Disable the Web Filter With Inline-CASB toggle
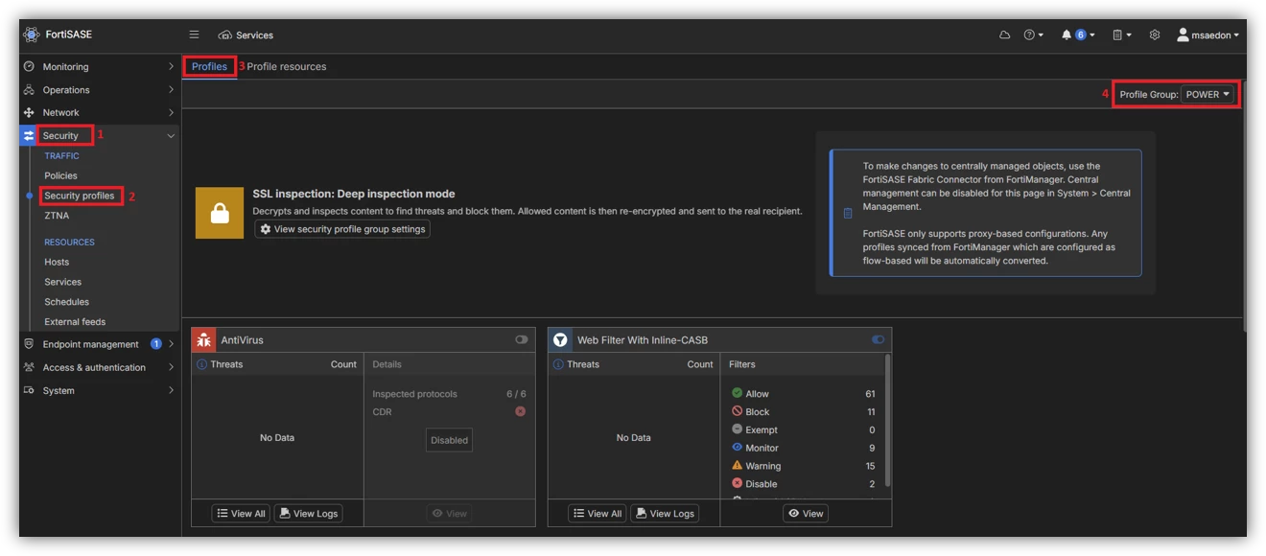The image size is (1266, 556). [x=878, y=339]
